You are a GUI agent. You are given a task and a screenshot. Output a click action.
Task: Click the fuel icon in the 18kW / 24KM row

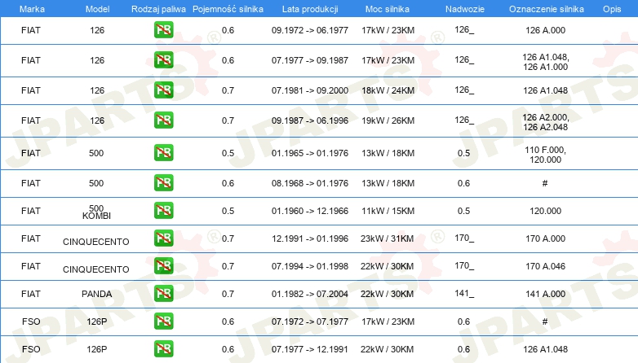(163, 90)
